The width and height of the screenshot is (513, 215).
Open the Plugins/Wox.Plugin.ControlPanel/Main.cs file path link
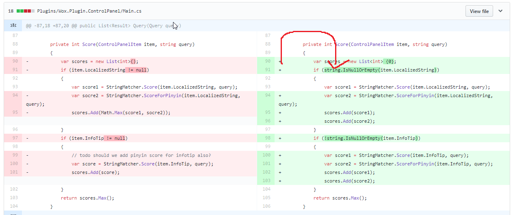pos(89,11)
